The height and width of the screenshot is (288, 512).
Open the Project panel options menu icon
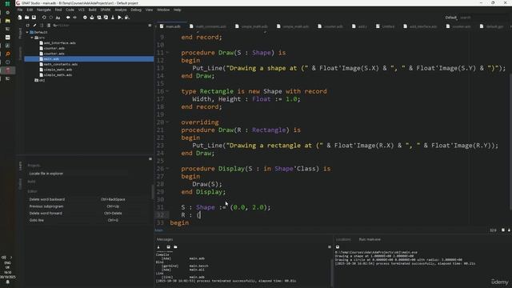(150, 25)
